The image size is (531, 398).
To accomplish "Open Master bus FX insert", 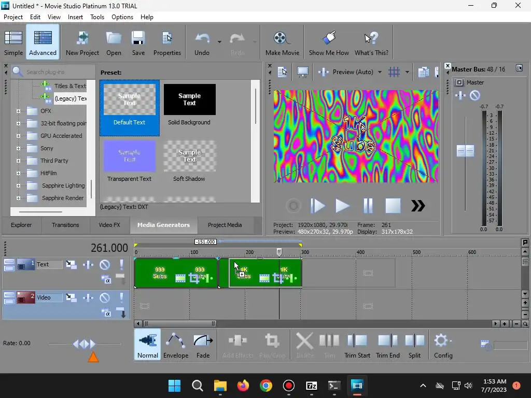I will pyautogui.click(x=460, y=95).
